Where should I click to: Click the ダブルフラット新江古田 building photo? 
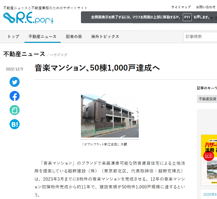(110, 116)
